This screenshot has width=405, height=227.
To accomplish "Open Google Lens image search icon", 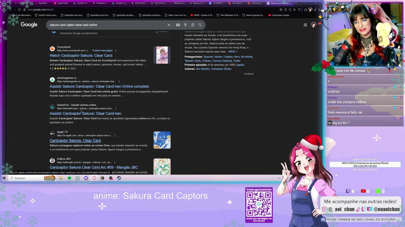I will point(193,25).
